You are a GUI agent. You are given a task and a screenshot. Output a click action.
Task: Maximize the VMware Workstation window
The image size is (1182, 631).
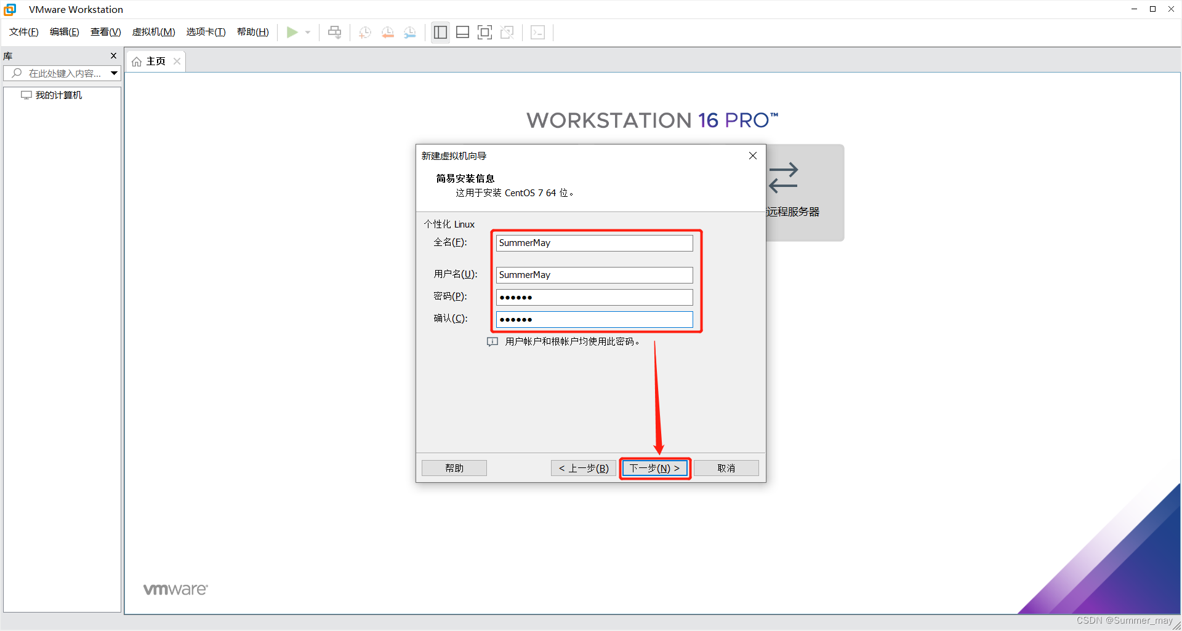(1152, 9)
